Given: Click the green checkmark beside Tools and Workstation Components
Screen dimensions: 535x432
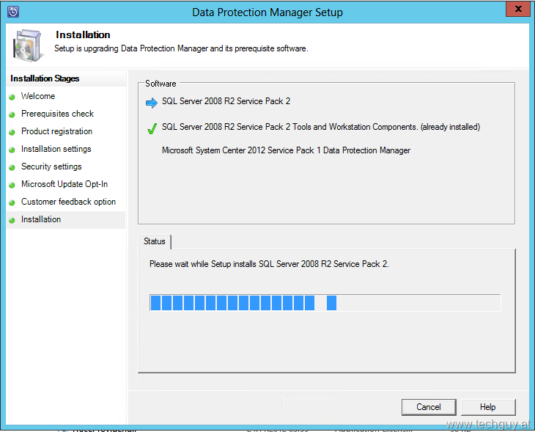Looking at the screenshot, I should [x=152, y=128].
